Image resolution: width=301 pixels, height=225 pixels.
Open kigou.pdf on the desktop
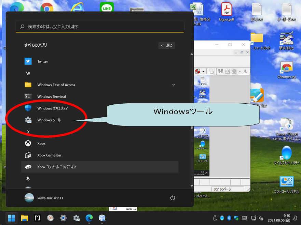[x=227, y=12]
